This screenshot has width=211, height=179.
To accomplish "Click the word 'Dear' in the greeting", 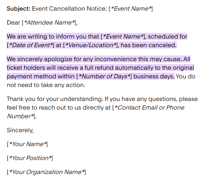I will tap(14, 23).
